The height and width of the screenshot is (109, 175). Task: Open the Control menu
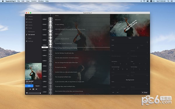pyautogui.click(x=34, y=1)
